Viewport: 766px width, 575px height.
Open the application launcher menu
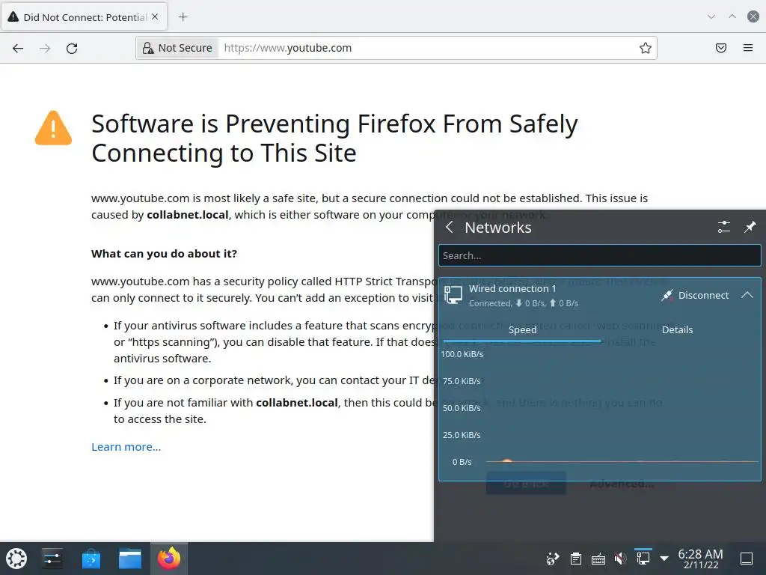click(x=16, y=559)
